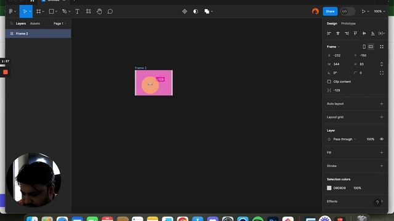The width and height of the screenshot is (394, 221).
Task: Open the Help question mark button
Action: [x=377, y=202]
